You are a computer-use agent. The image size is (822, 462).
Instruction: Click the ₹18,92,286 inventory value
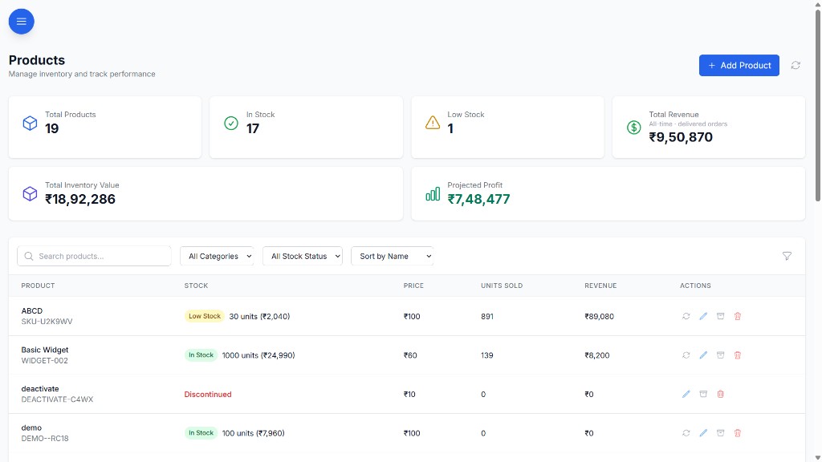[x=80, y=199]
